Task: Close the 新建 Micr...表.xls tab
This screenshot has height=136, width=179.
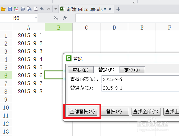Action: click(110, 9)
